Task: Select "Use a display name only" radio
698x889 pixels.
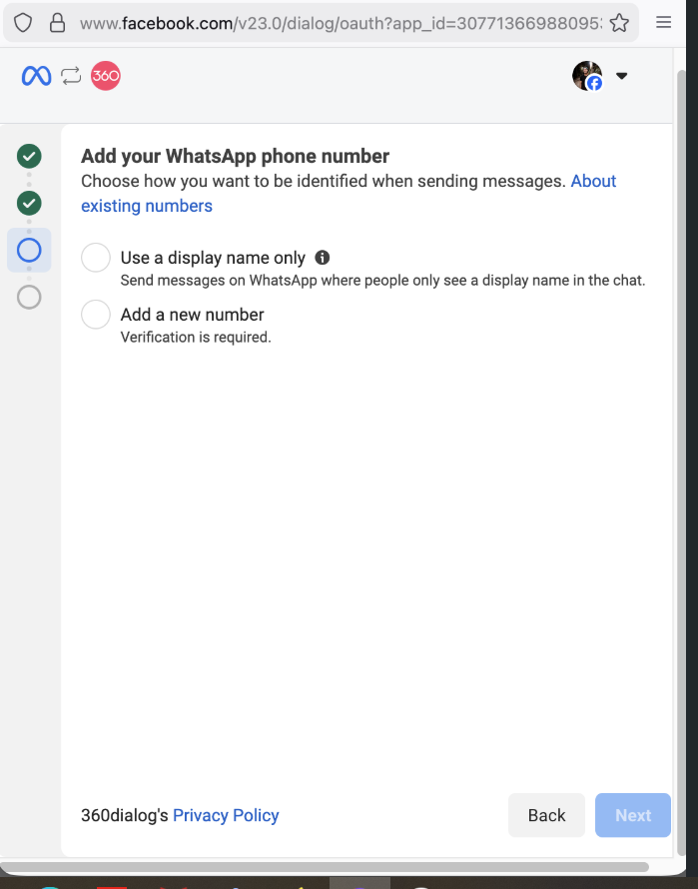Action: coord(96,258)
